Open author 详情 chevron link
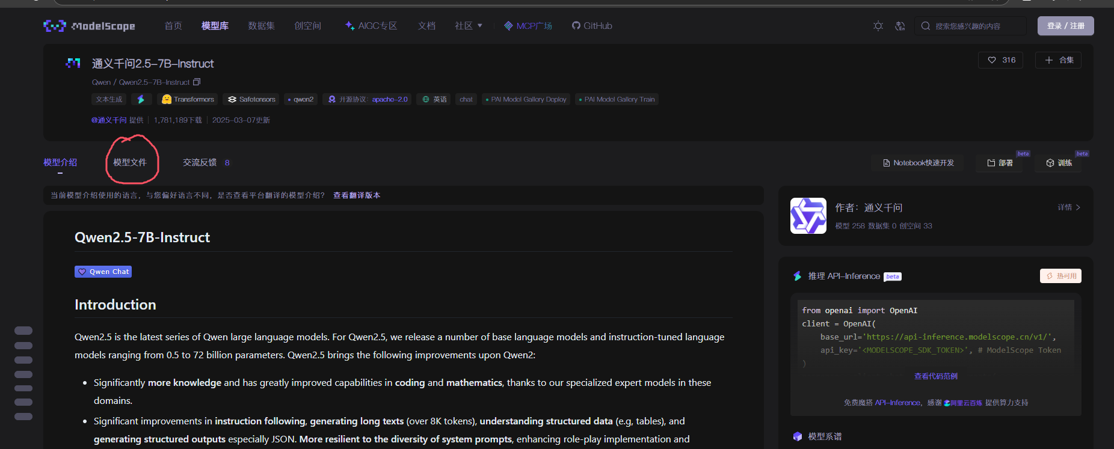This screenshot has width=1114, height=449. tap(1069, 207)
